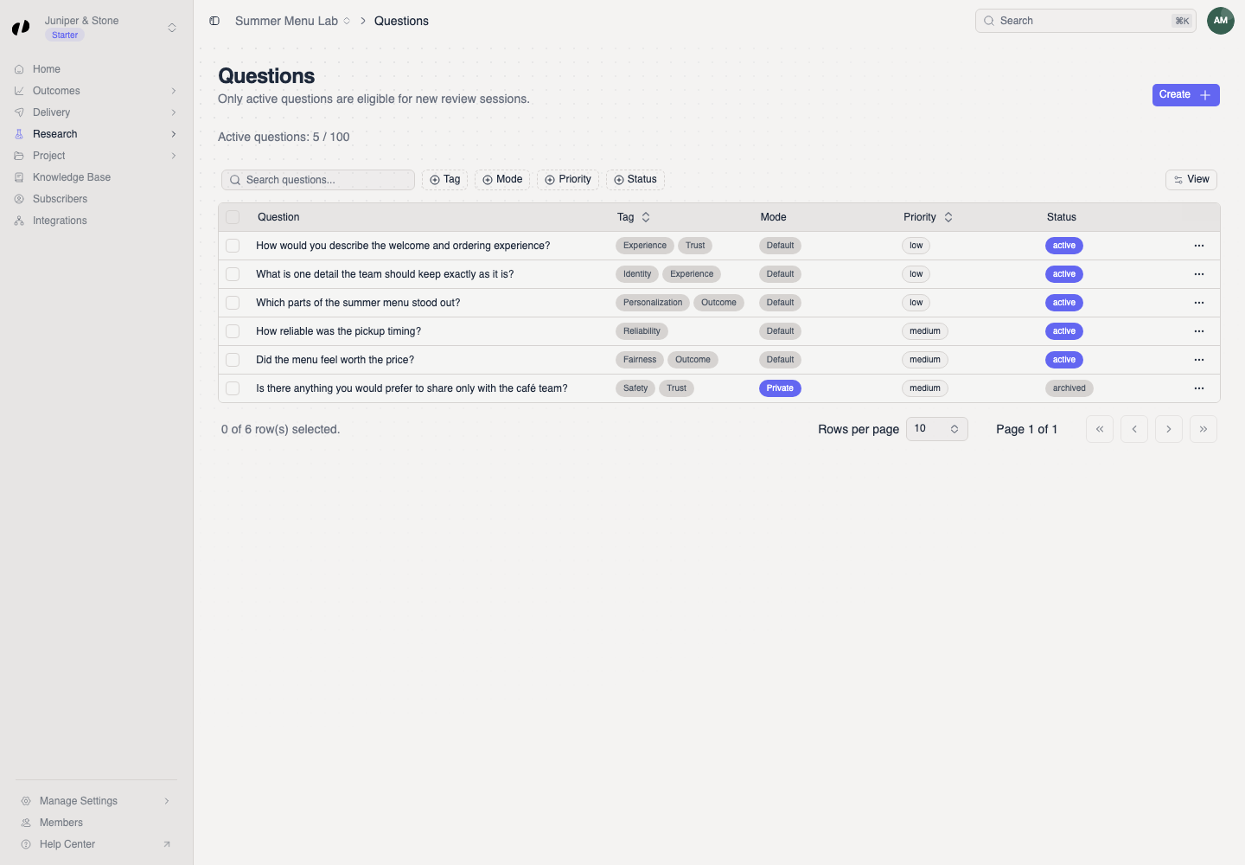The width and height of the screenshot is (1245, 865).
Task: Open the View options button
Action: 1191,180
